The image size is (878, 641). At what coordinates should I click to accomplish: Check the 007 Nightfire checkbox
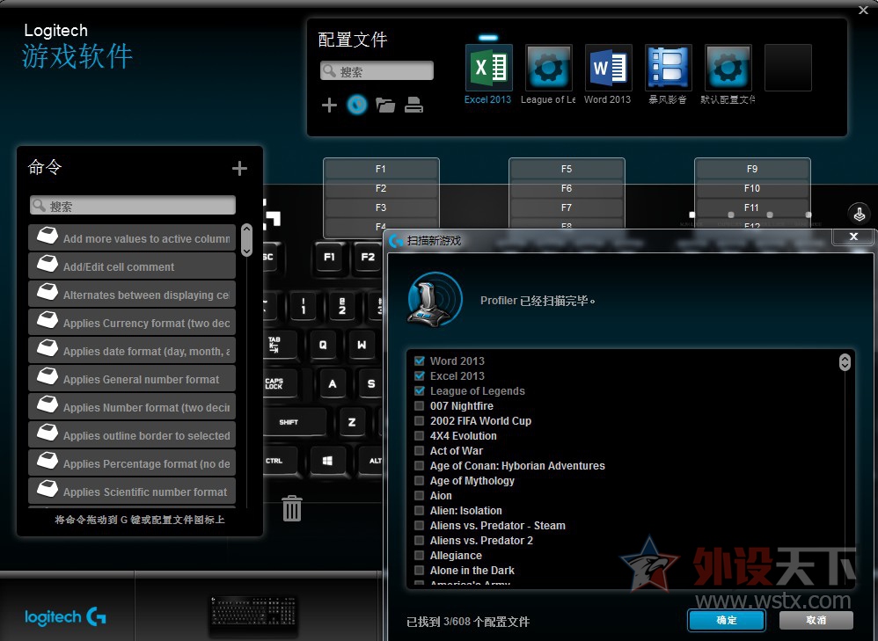click(420, 406)
